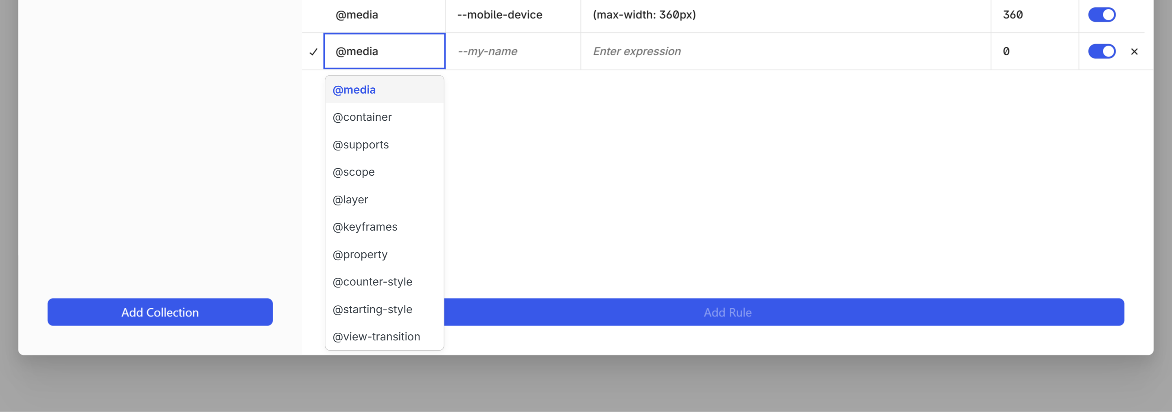1172x412 pixels.
Task: Pick @counter-style from the list
Action: pyautogui.click(x=373, y=281)
